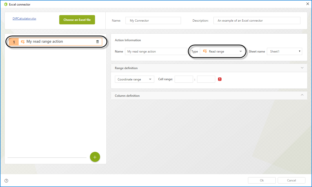Click Choose an Excel file button

77,20
